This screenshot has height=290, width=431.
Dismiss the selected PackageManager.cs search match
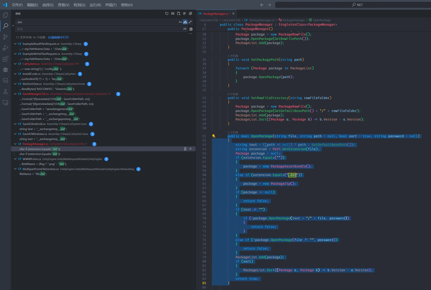(191, 149)
